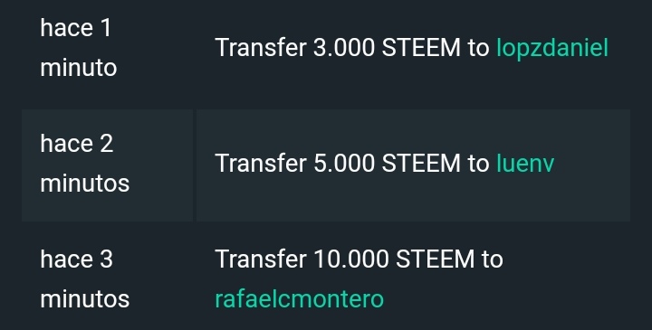The height and width of the screenshot is (330, 652).
Task: Click STEEM in the 10.000 transfer row
Action: click(435, 259)
